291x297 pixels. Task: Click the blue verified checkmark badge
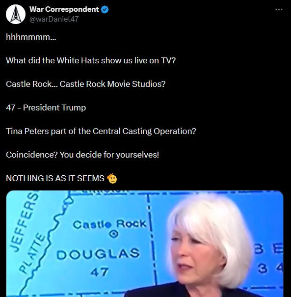coord(105,9)
